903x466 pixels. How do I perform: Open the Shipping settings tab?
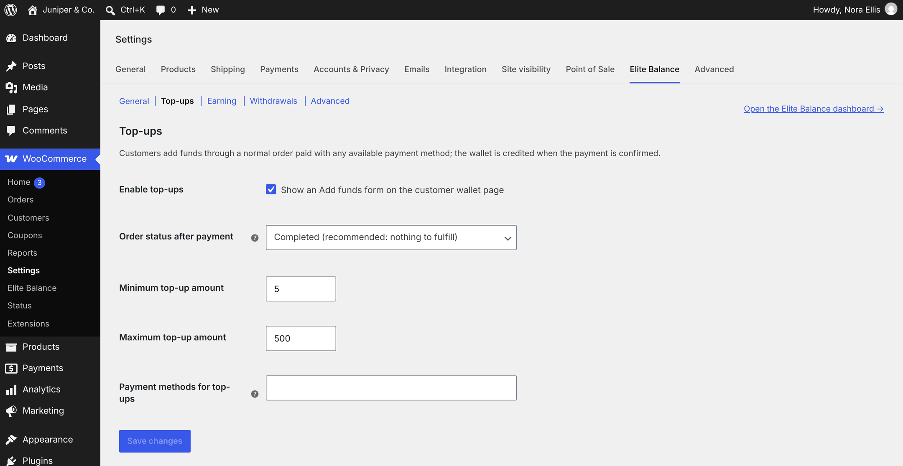[228, 69]
